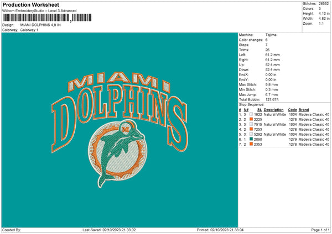Click the 'Description' column header

pyautogui.click(x=273, y=110)
